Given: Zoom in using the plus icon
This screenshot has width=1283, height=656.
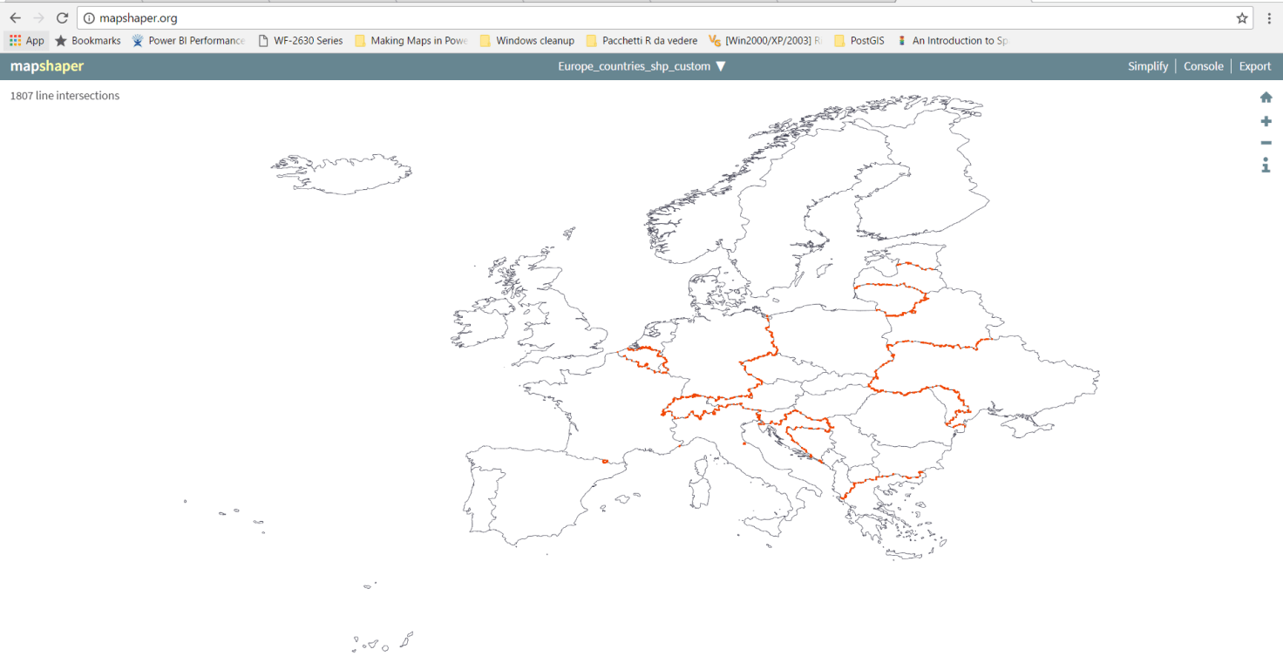Looking at the screenshot, I should point(1266,121).
